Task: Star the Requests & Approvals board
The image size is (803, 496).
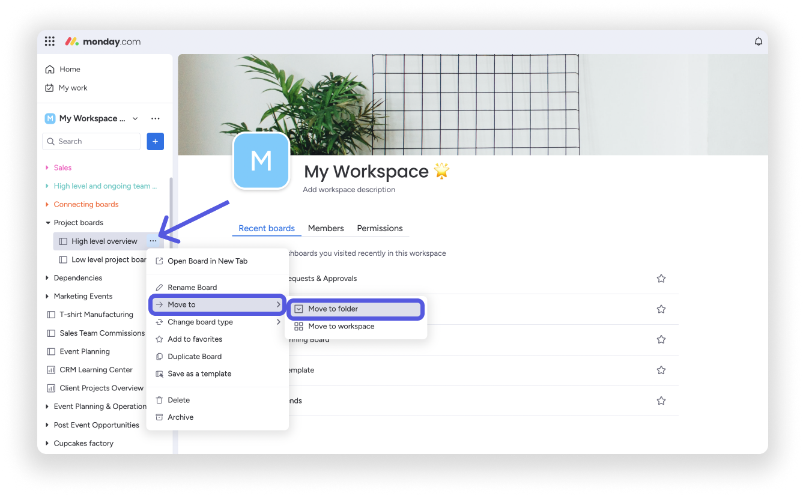Action: click(x=661, y=279)
